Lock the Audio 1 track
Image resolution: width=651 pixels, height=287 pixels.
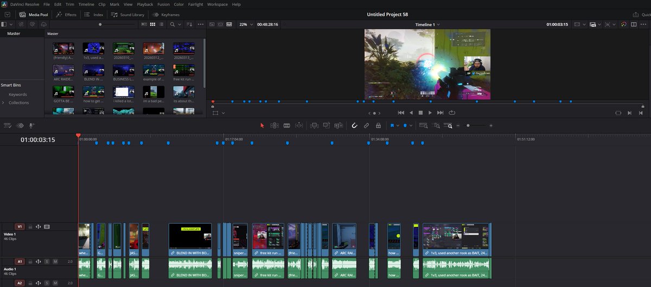pos(30,262)
